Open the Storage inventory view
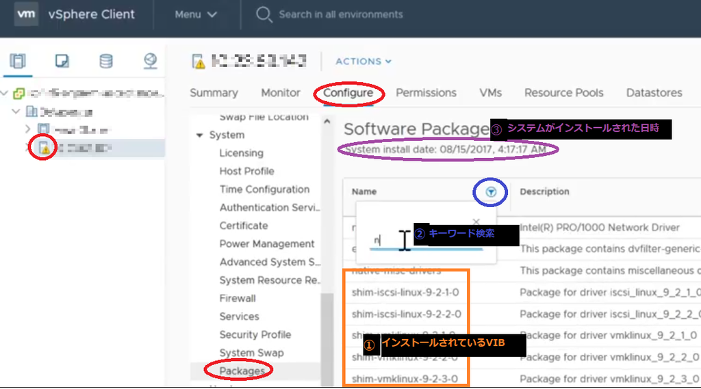The height and width of the screenshot is (389, 701). (106, 61)
